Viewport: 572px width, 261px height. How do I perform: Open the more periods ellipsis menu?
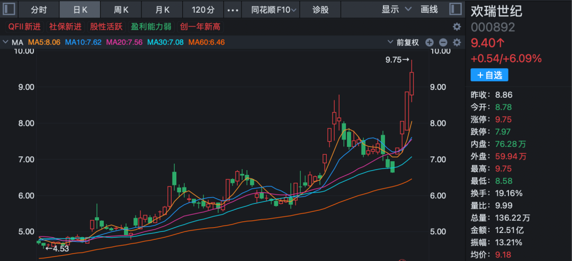[x=233, y=10]
